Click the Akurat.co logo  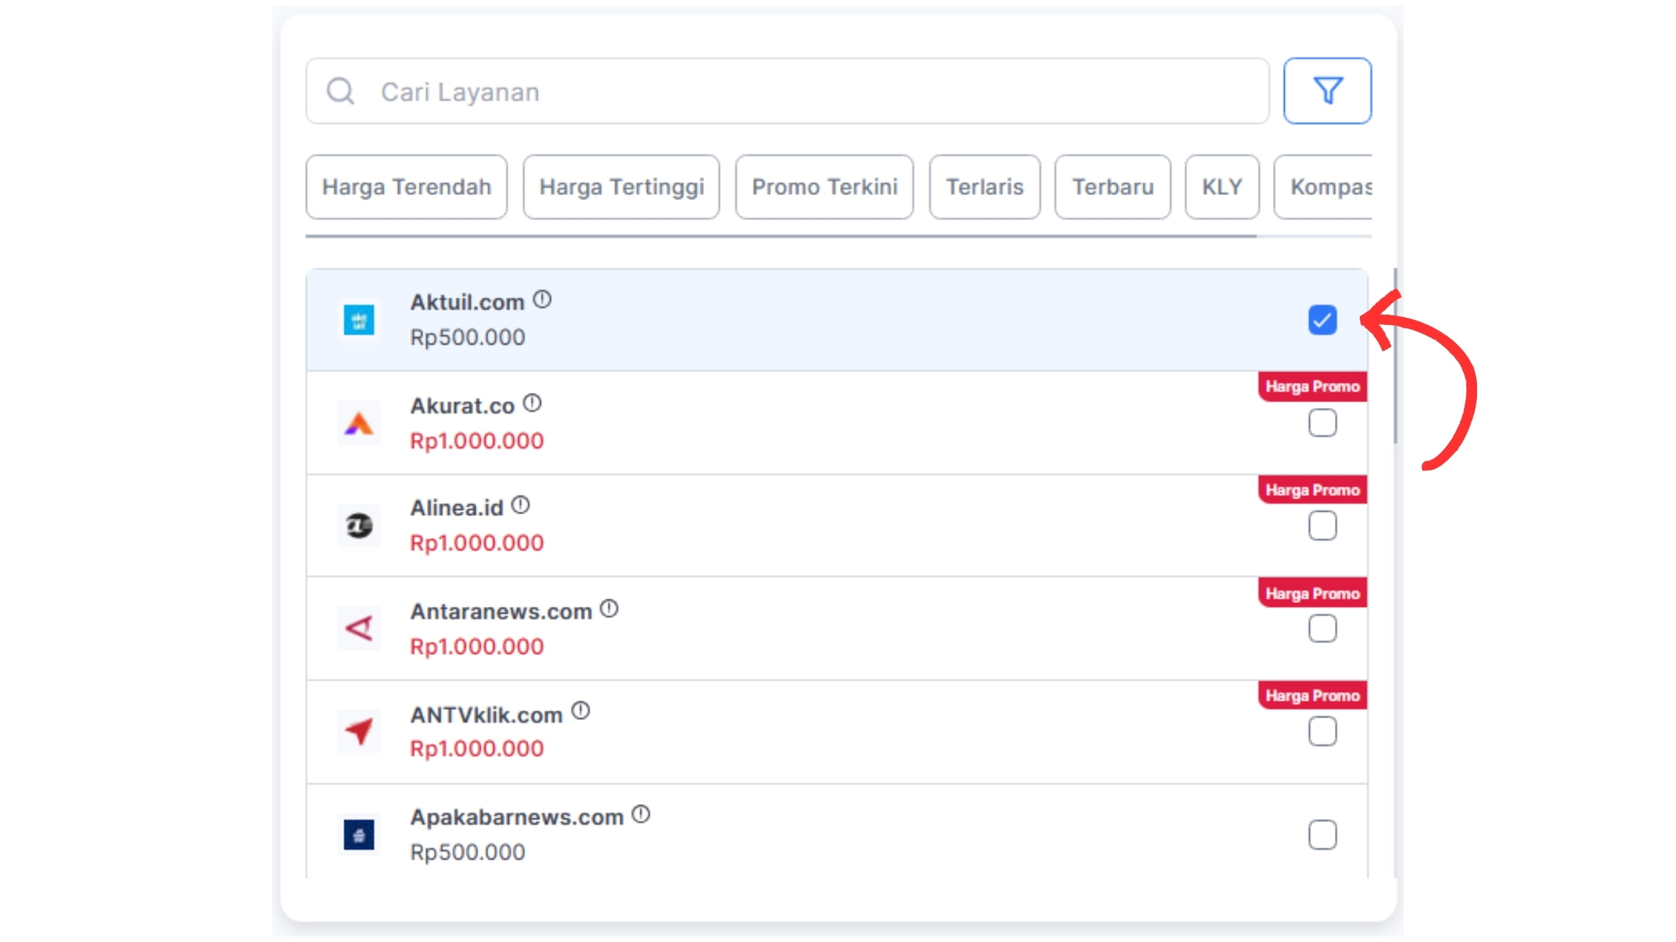[359, 424]
